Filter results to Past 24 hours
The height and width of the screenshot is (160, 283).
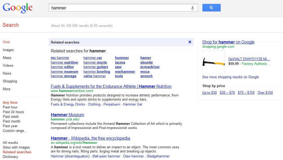[x=13, y=112]
